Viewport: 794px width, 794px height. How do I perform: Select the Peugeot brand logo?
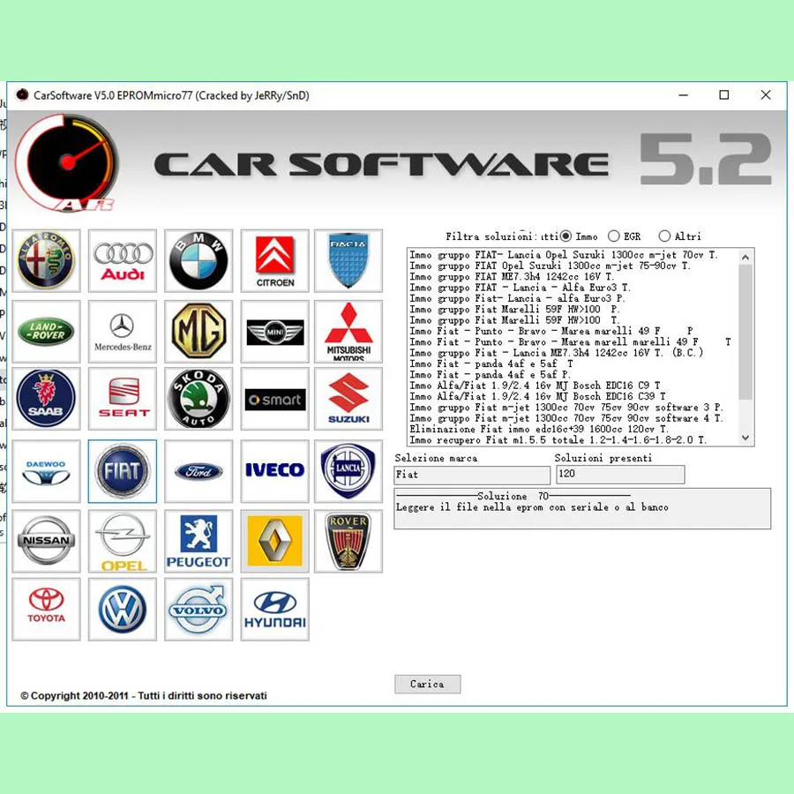click(x=198, y=542)
